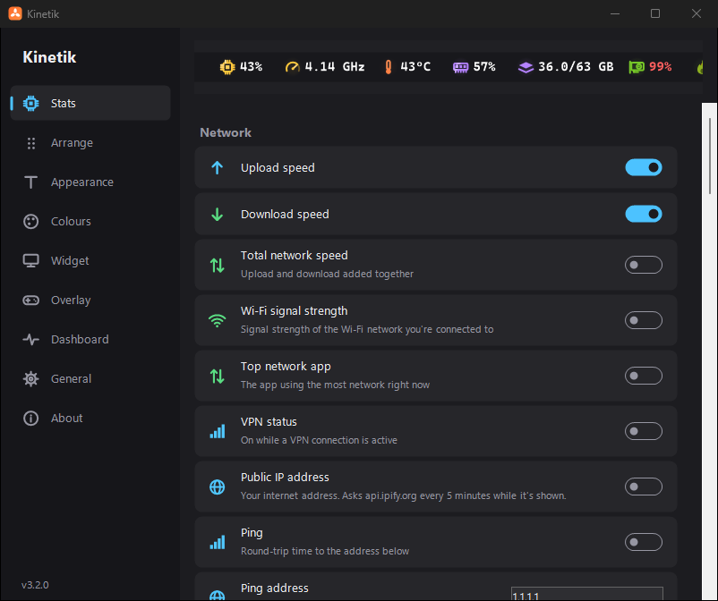Click the Dashboard pulse icon
718x601 pixels.
(30, 339)
